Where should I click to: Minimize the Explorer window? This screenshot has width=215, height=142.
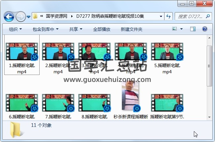click(183, 4)
